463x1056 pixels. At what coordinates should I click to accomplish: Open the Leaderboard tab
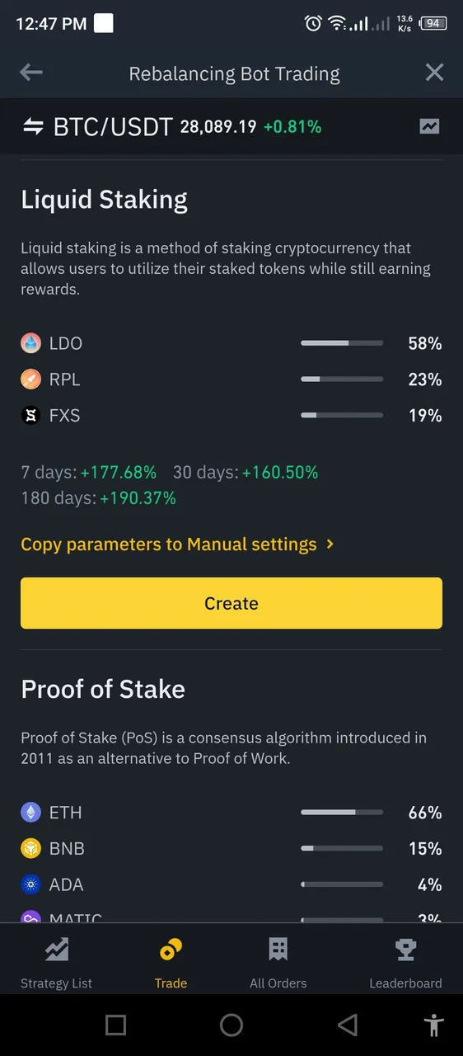(x=405, y=964)
